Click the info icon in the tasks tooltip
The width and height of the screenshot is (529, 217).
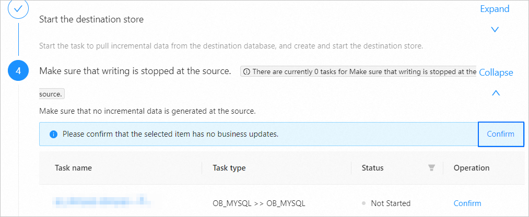(246, 71)
